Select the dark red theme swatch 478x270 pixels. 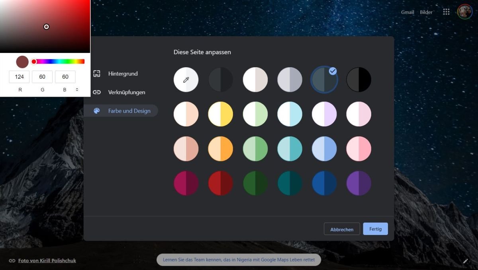tap(220, 183)
